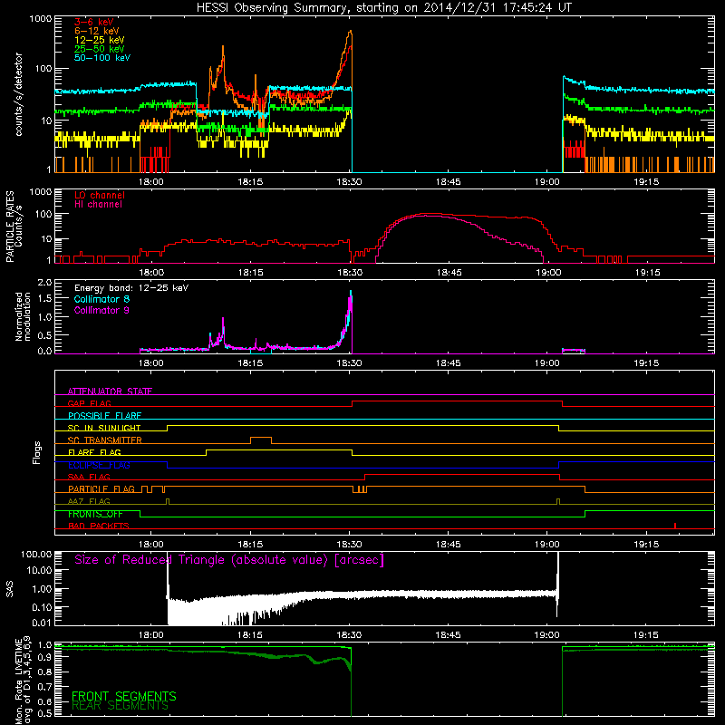Viewport: 725px width, 725px height.
Task: Click 19:15 tick under the SAS panel
Action: coord(646,635)
